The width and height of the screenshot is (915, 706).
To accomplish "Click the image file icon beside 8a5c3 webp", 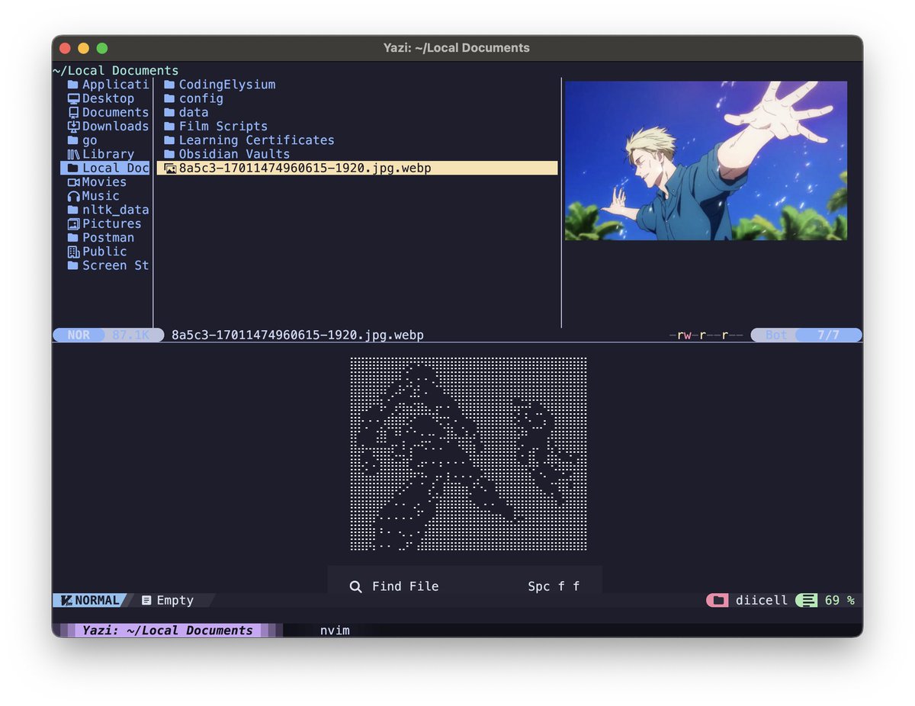I will point(170,168).
